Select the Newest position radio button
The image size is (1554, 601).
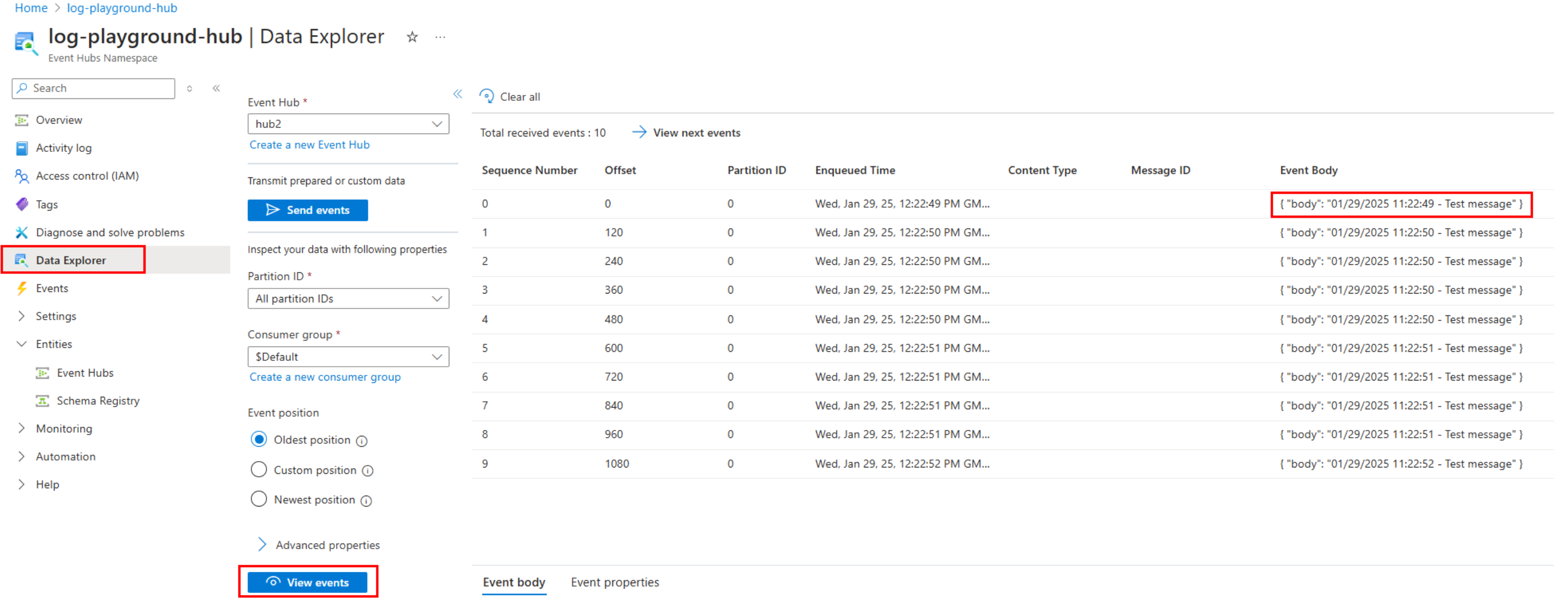point(259,499)
